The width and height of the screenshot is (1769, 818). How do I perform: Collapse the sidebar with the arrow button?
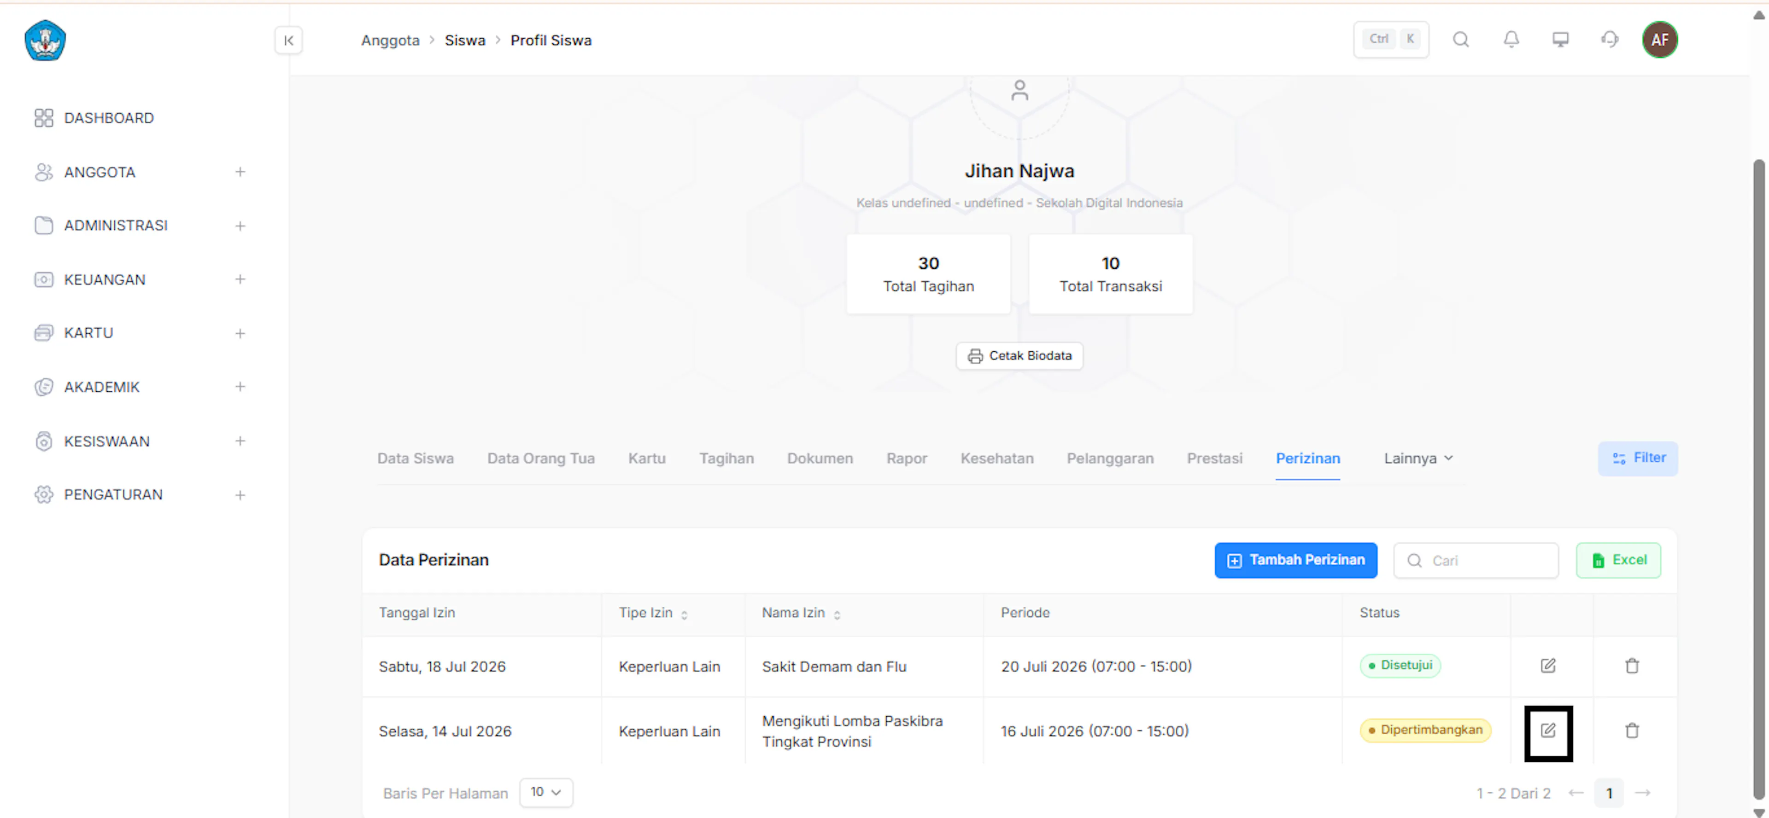[x=288, y=41]
